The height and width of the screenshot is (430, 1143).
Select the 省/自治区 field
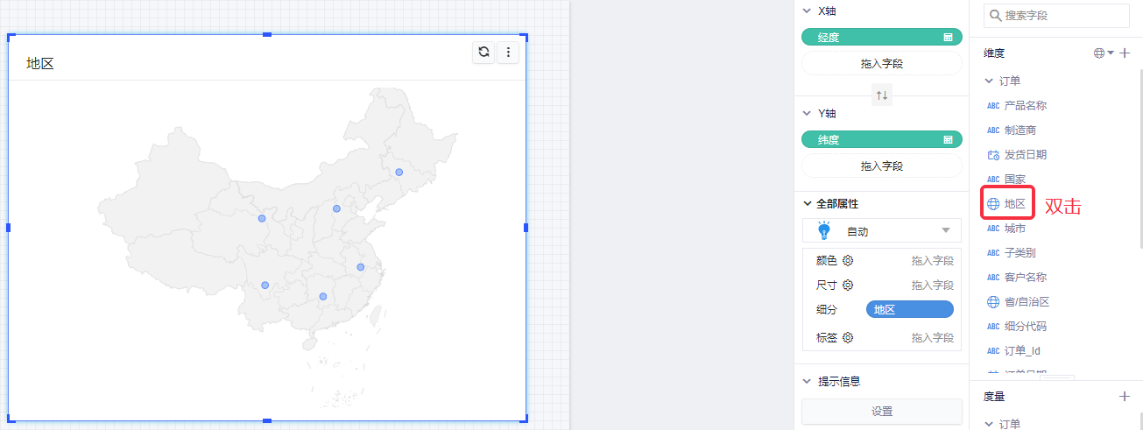click(x=1026, y=302)
